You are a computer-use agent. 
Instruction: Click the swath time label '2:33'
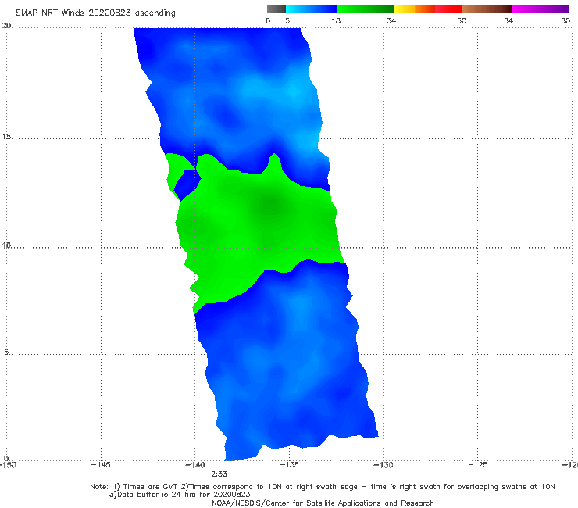click(x=219, y=474)
